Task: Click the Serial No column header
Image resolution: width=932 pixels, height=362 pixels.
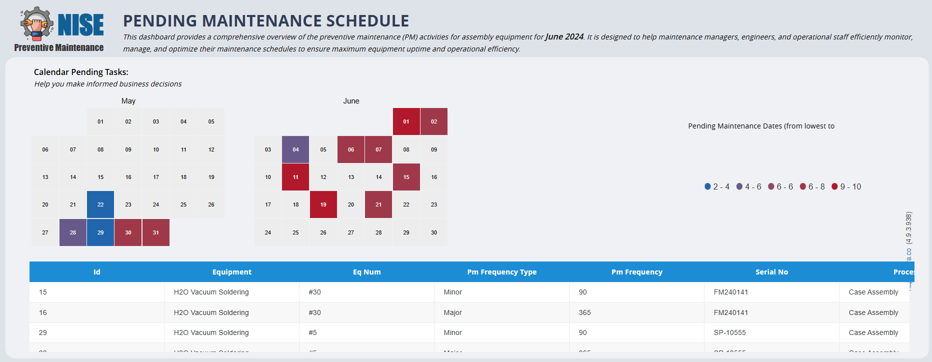Action: pos(771,272)
